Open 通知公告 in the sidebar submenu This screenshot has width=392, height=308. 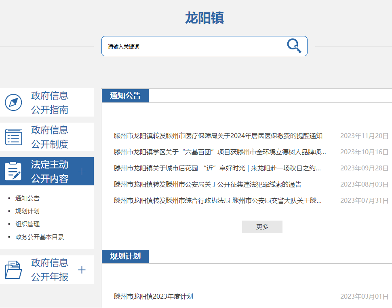27,198
